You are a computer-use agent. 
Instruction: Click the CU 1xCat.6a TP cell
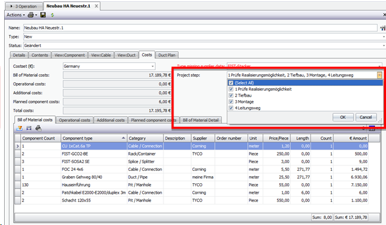click(94, 146)
